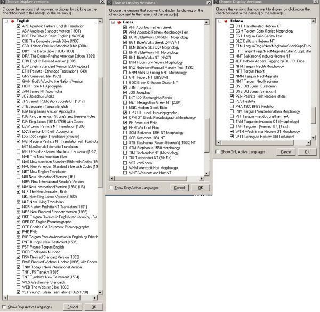
Task: Uncheck NLT New Living Translation
Action: click(18, 202)
